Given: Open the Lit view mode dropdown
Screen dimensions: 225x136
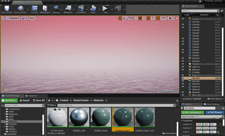Looking at the screenshot, I should tap(24, 18).
